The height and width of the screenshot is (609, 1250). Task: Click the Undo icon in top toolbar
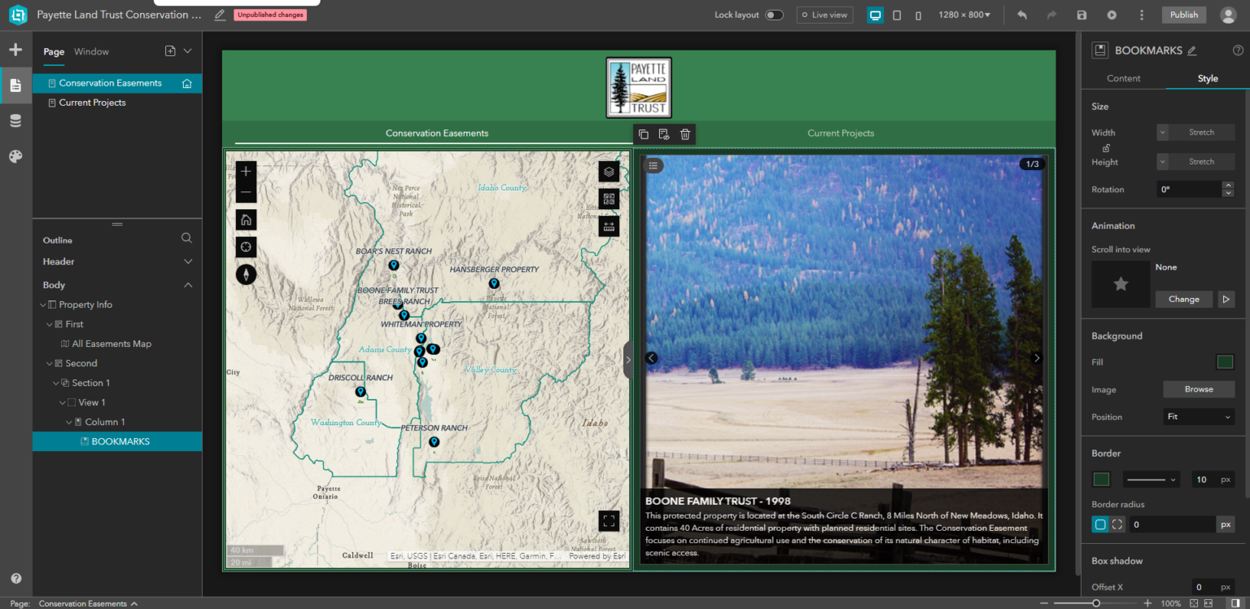[x=1021, y=14]
